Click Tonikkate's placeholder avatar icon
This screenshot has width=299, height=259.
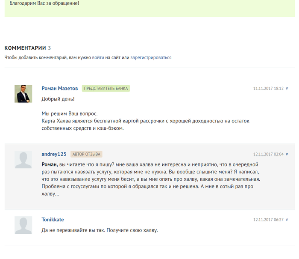[23, 225]
